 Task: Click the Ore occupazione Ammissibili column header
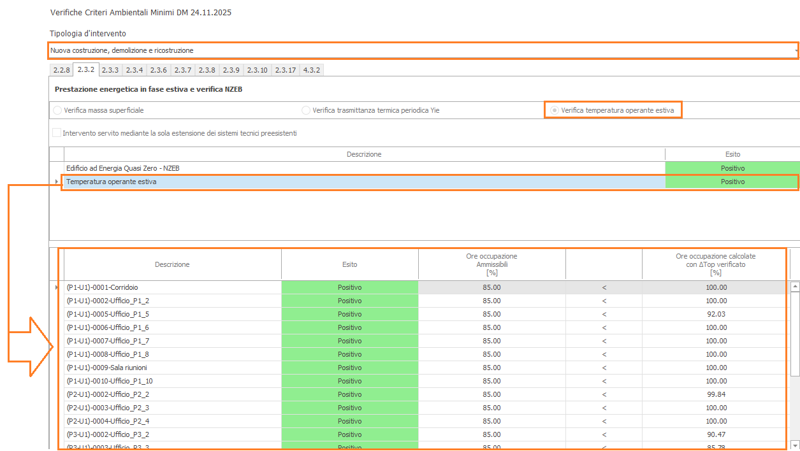[491, 264]
